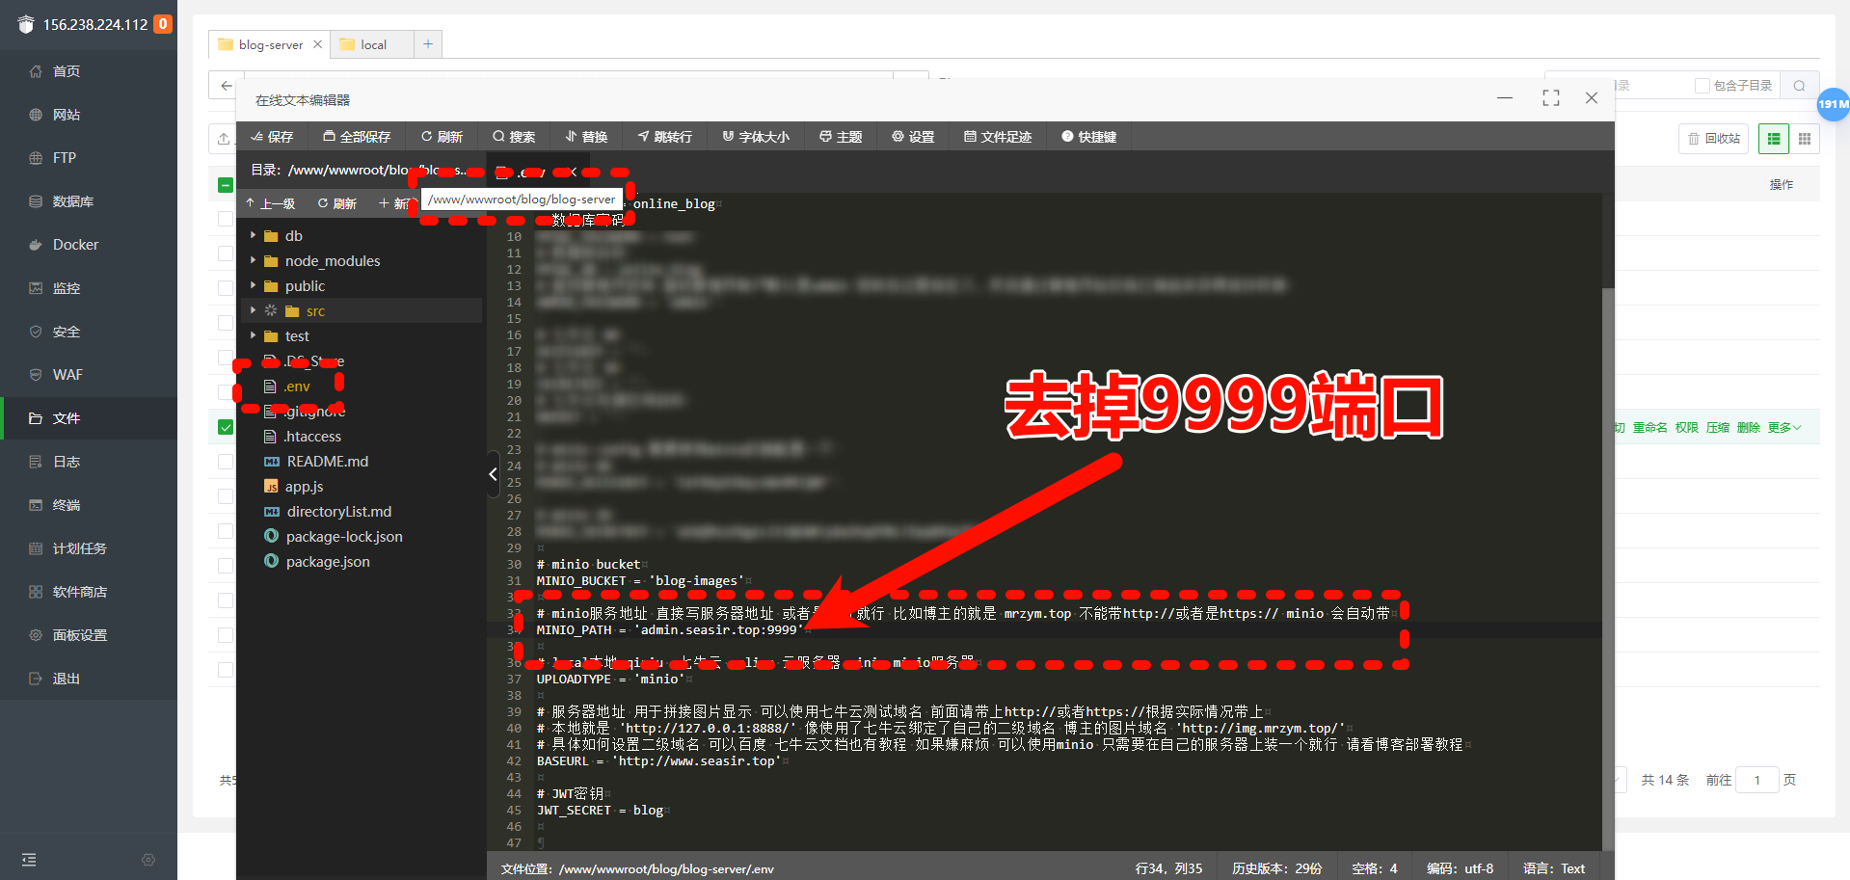Screen dimensions: 1850x880
Task: Click the 重命名 link in the selected row
Action: [1650, 427]
